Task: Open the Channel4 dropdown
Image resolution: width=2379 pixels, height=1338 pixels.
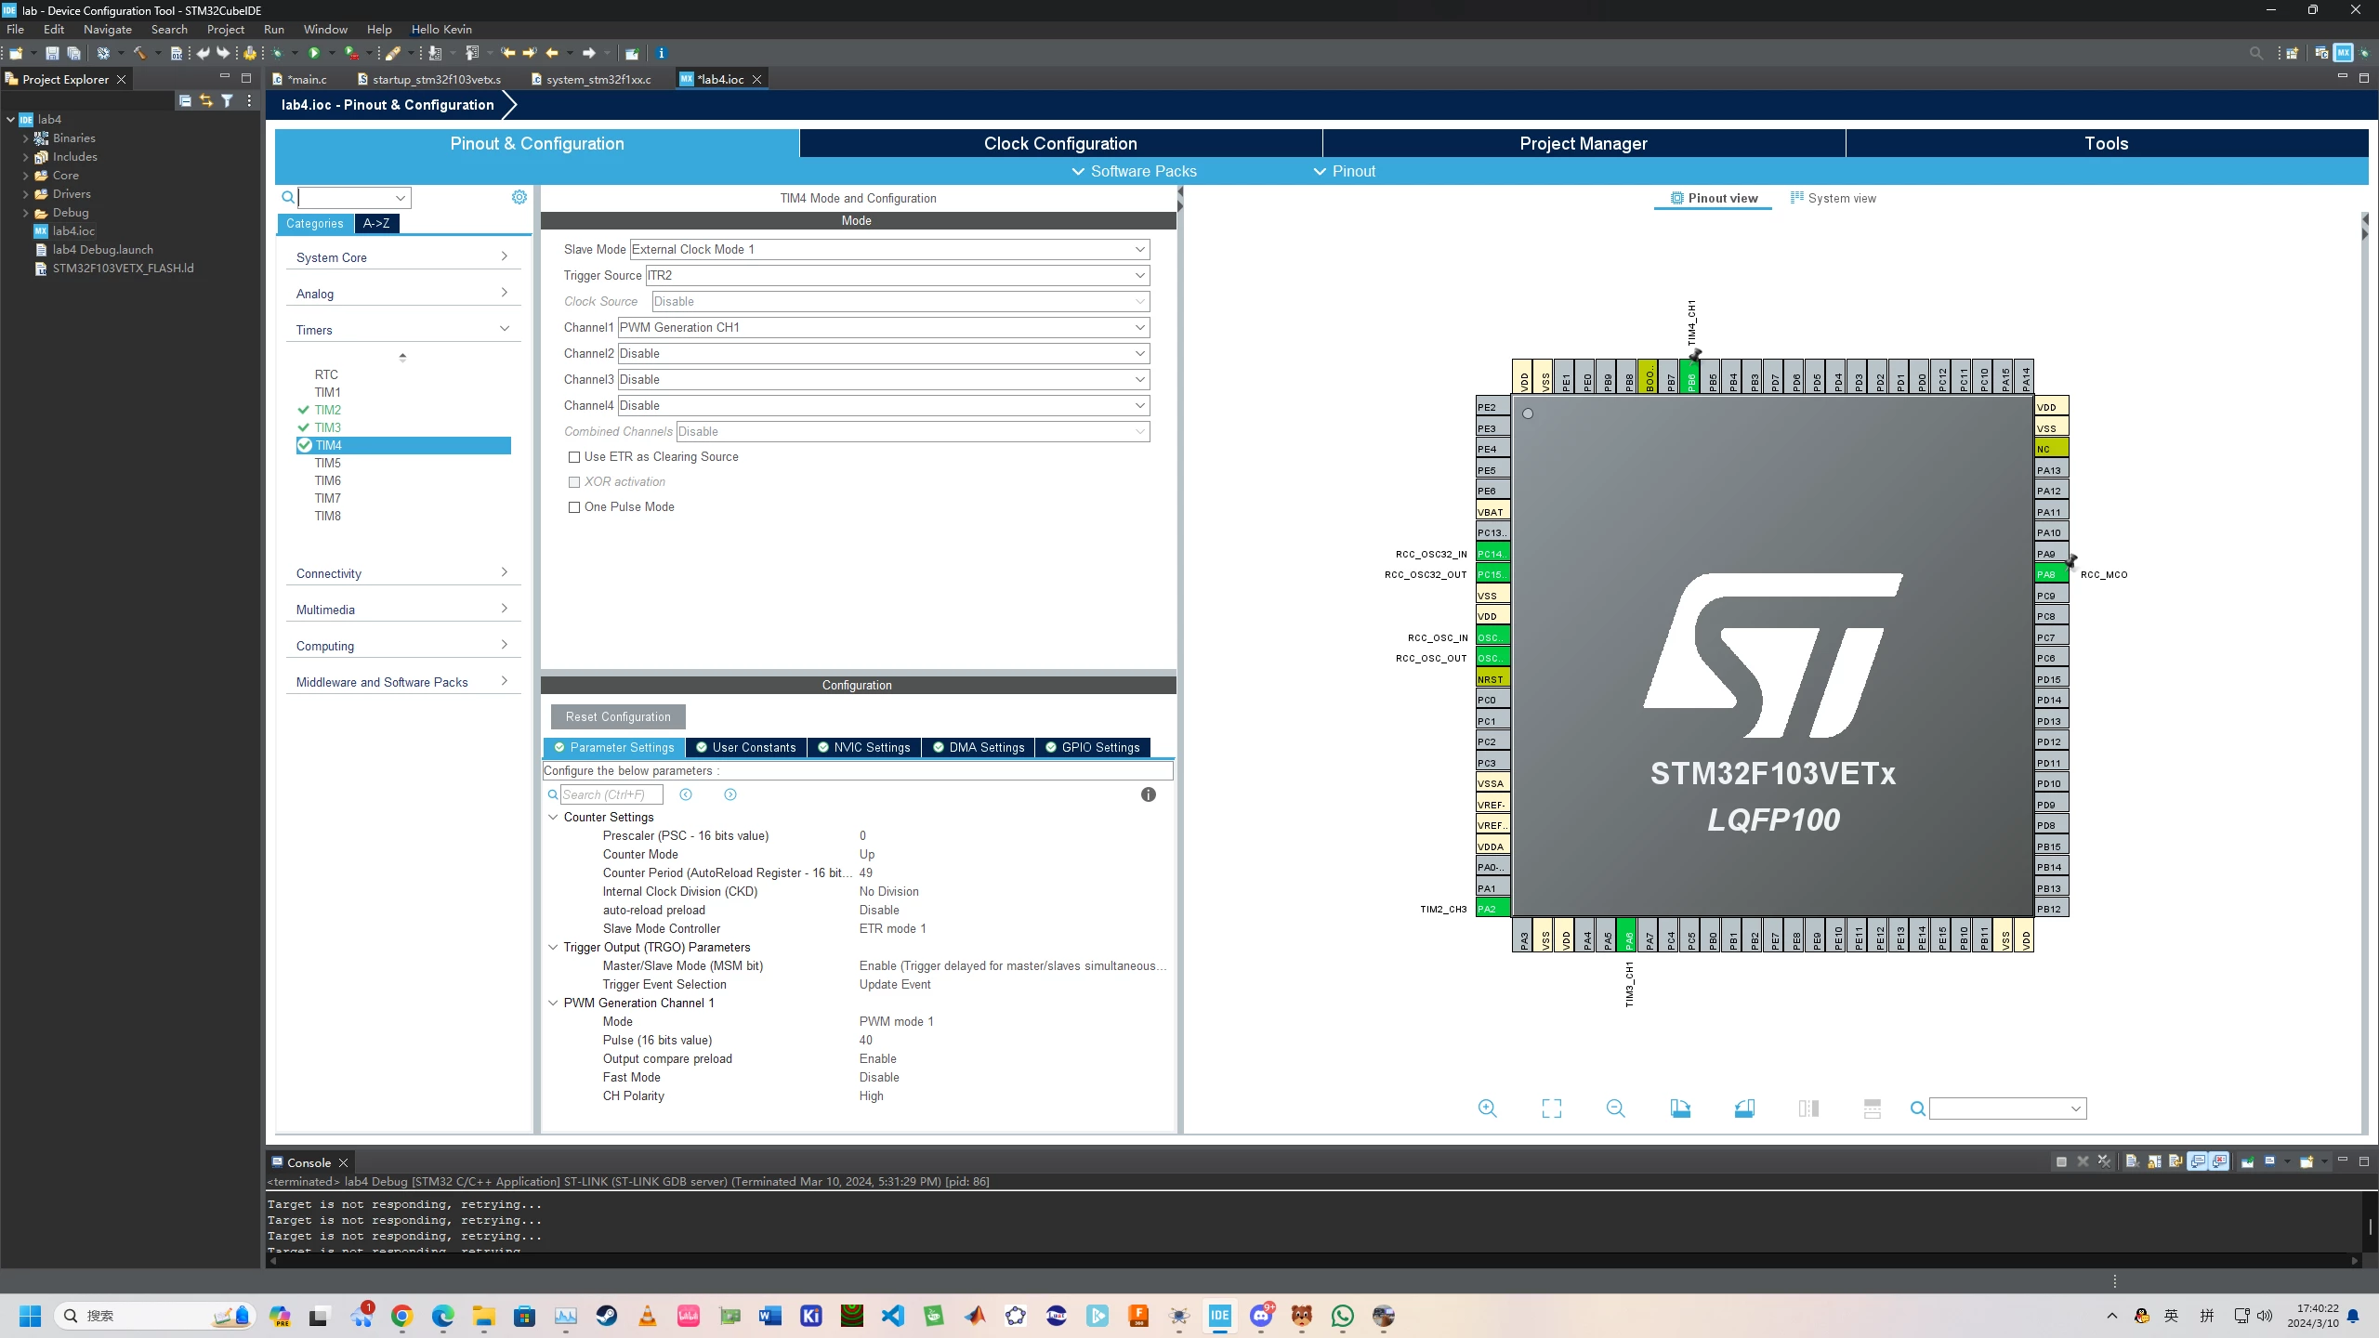Action: (884, 405)
